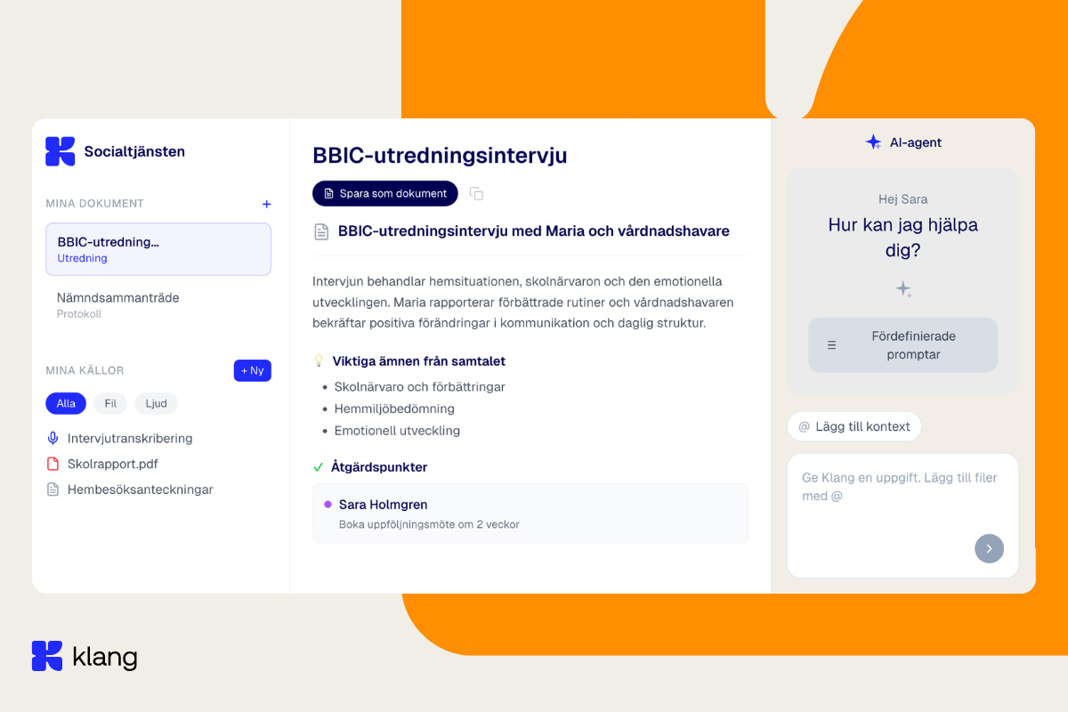The height and width of the screenshot is (712, 1068).
Task: Collapse the Mina källor section
Action: point(85,370)
